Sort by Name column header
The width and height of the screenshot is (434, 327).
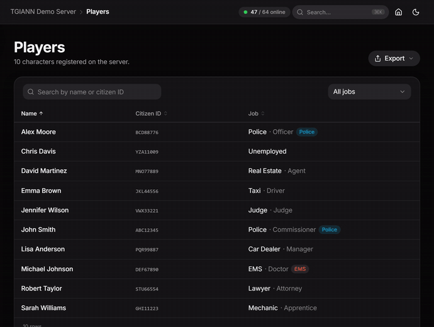(x=32, y=113)
